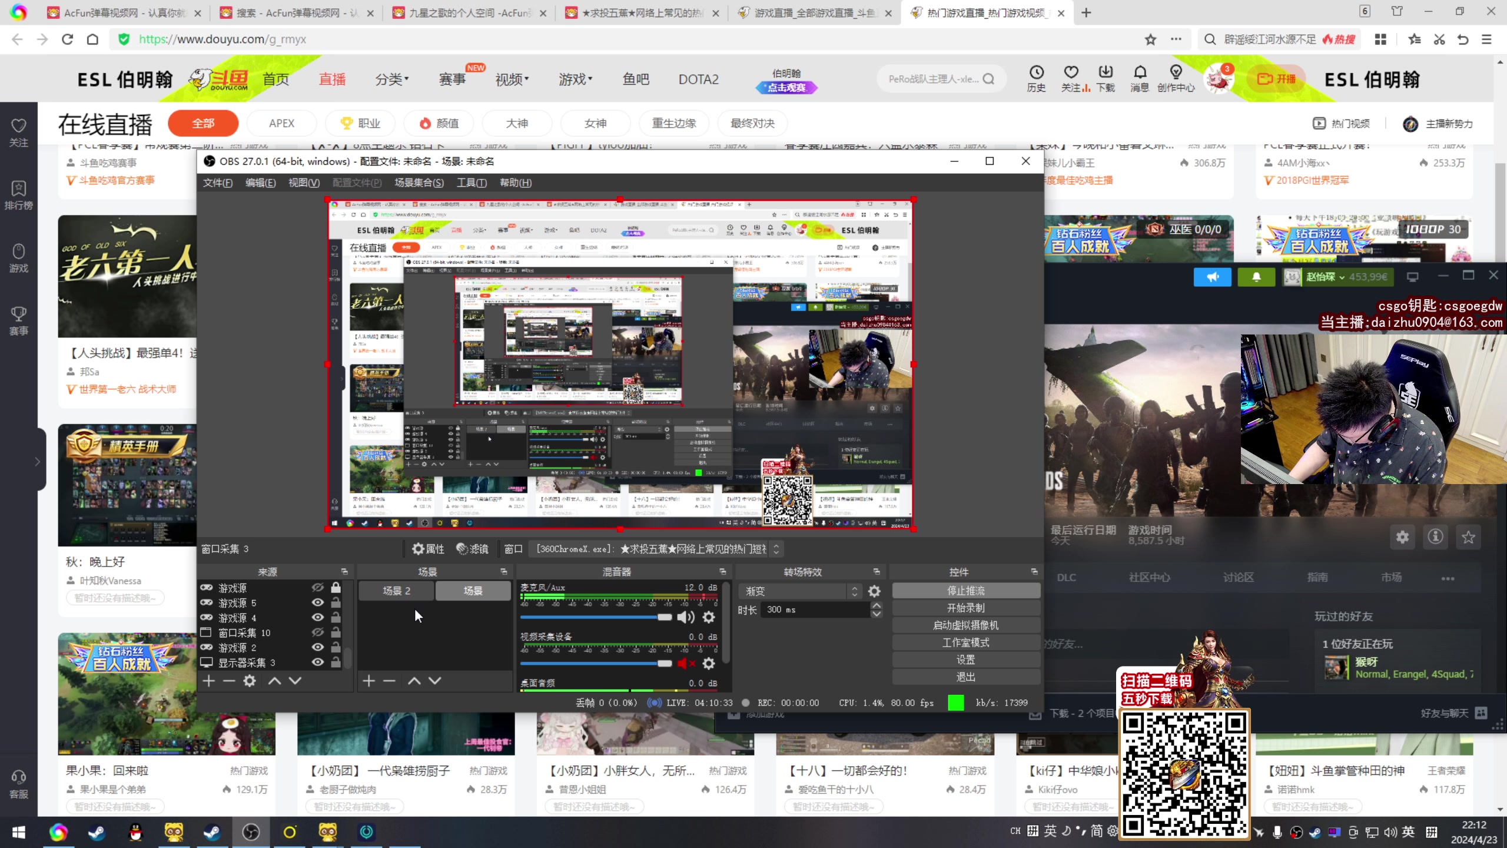Unmute the 视频采集设备 speaker toggle

pos(686,663)
